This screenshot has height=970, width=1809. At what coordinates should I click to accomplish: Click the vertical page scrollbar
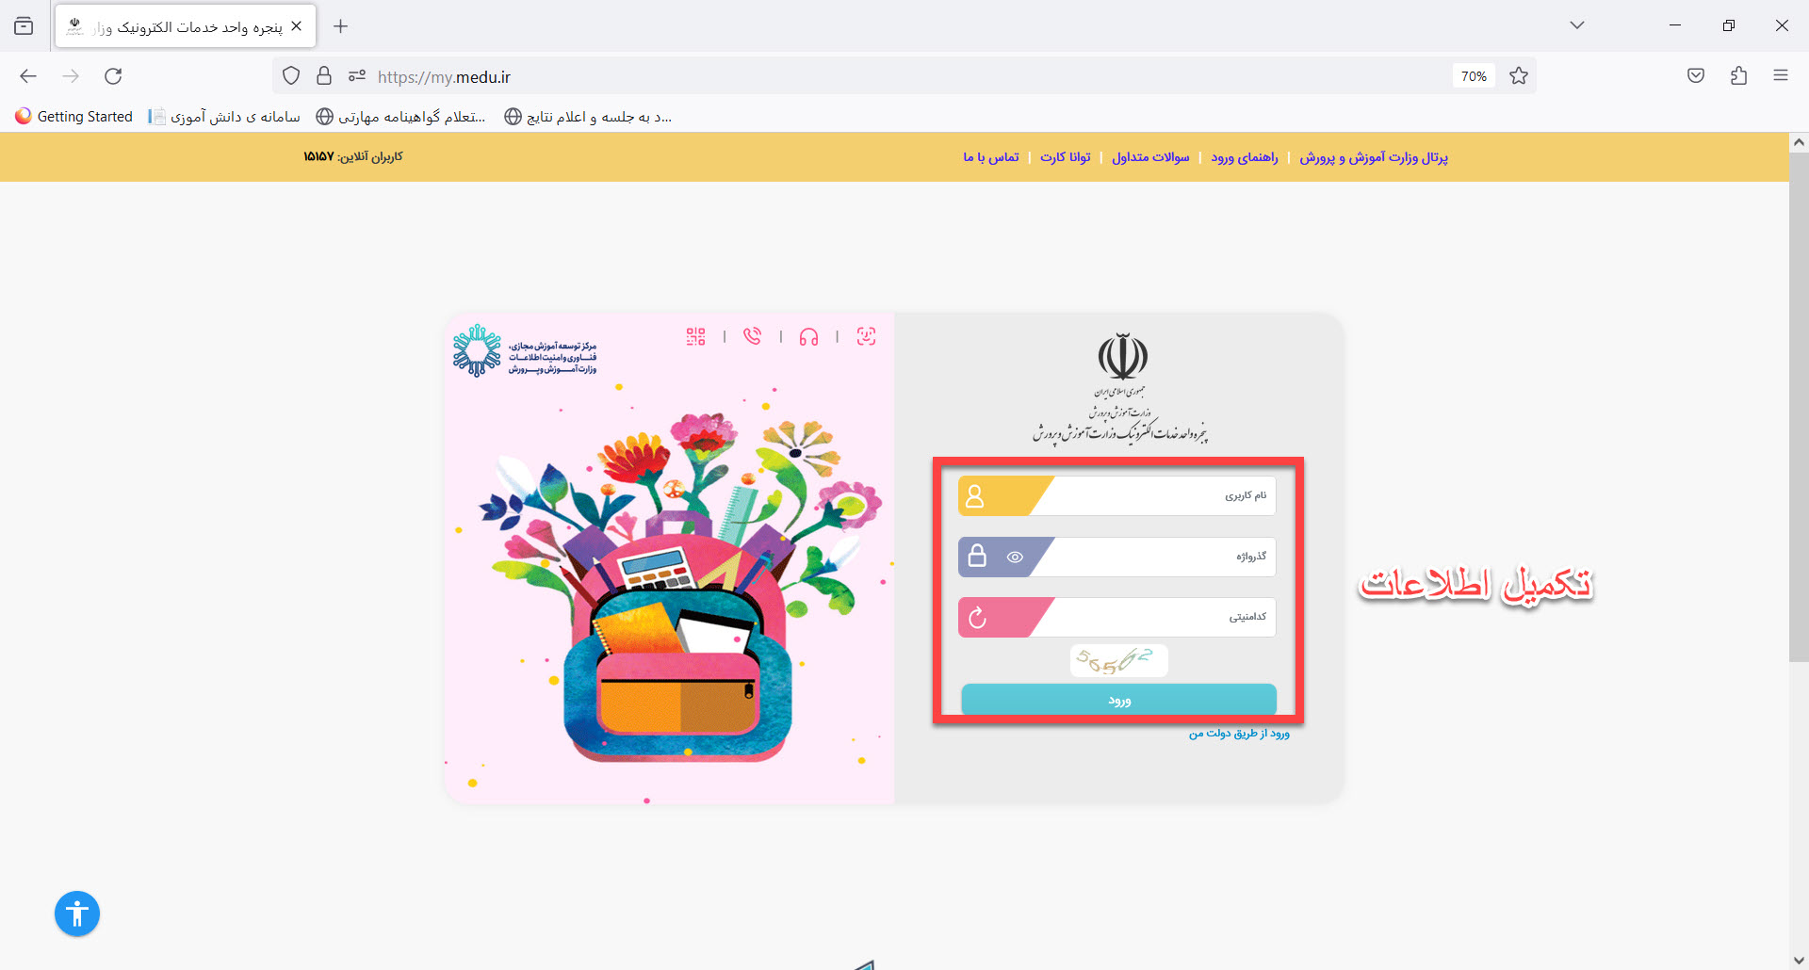(x=1798, y=407)
